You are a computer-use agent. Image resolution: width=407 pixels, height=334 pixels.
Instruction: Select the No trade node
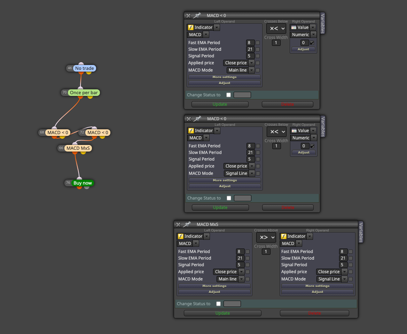(x=84, y=68)
